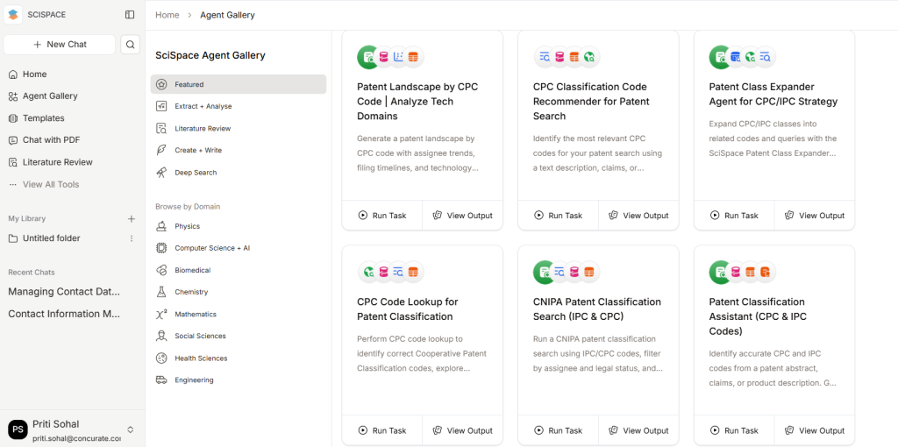The image size is (898, 447).
Task: Click the Extract + Analyse formula icon
Action: [x=161, y=106]
